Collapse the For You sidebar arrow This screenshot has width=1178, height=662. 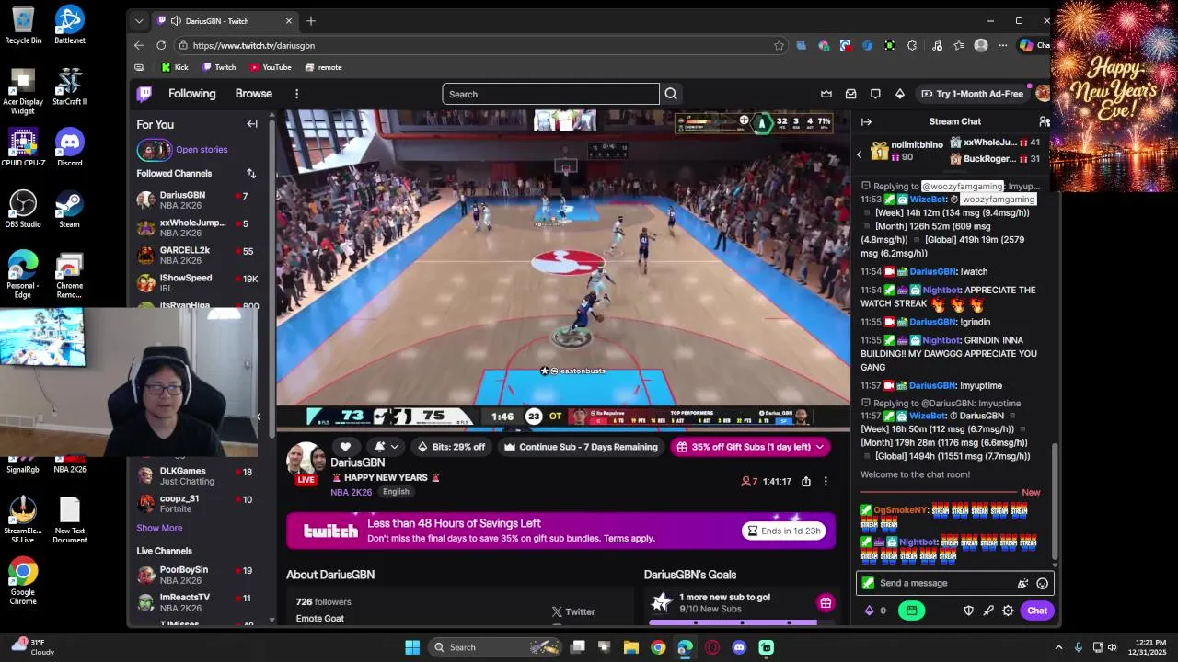[252, 124]
